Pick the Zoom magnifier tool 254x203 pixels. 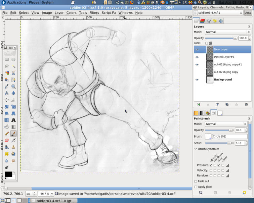(13, 87)
